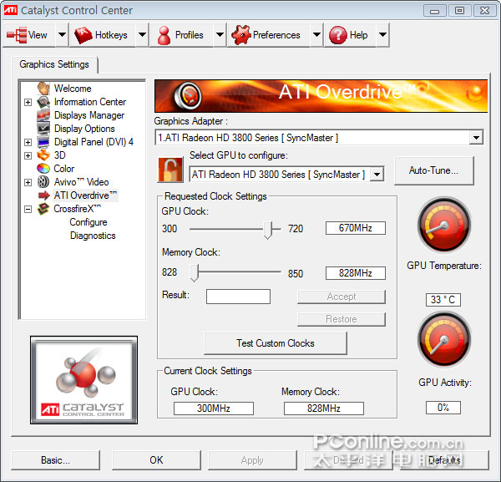Select Diagnostics under CrossfireX

[93, 236]
